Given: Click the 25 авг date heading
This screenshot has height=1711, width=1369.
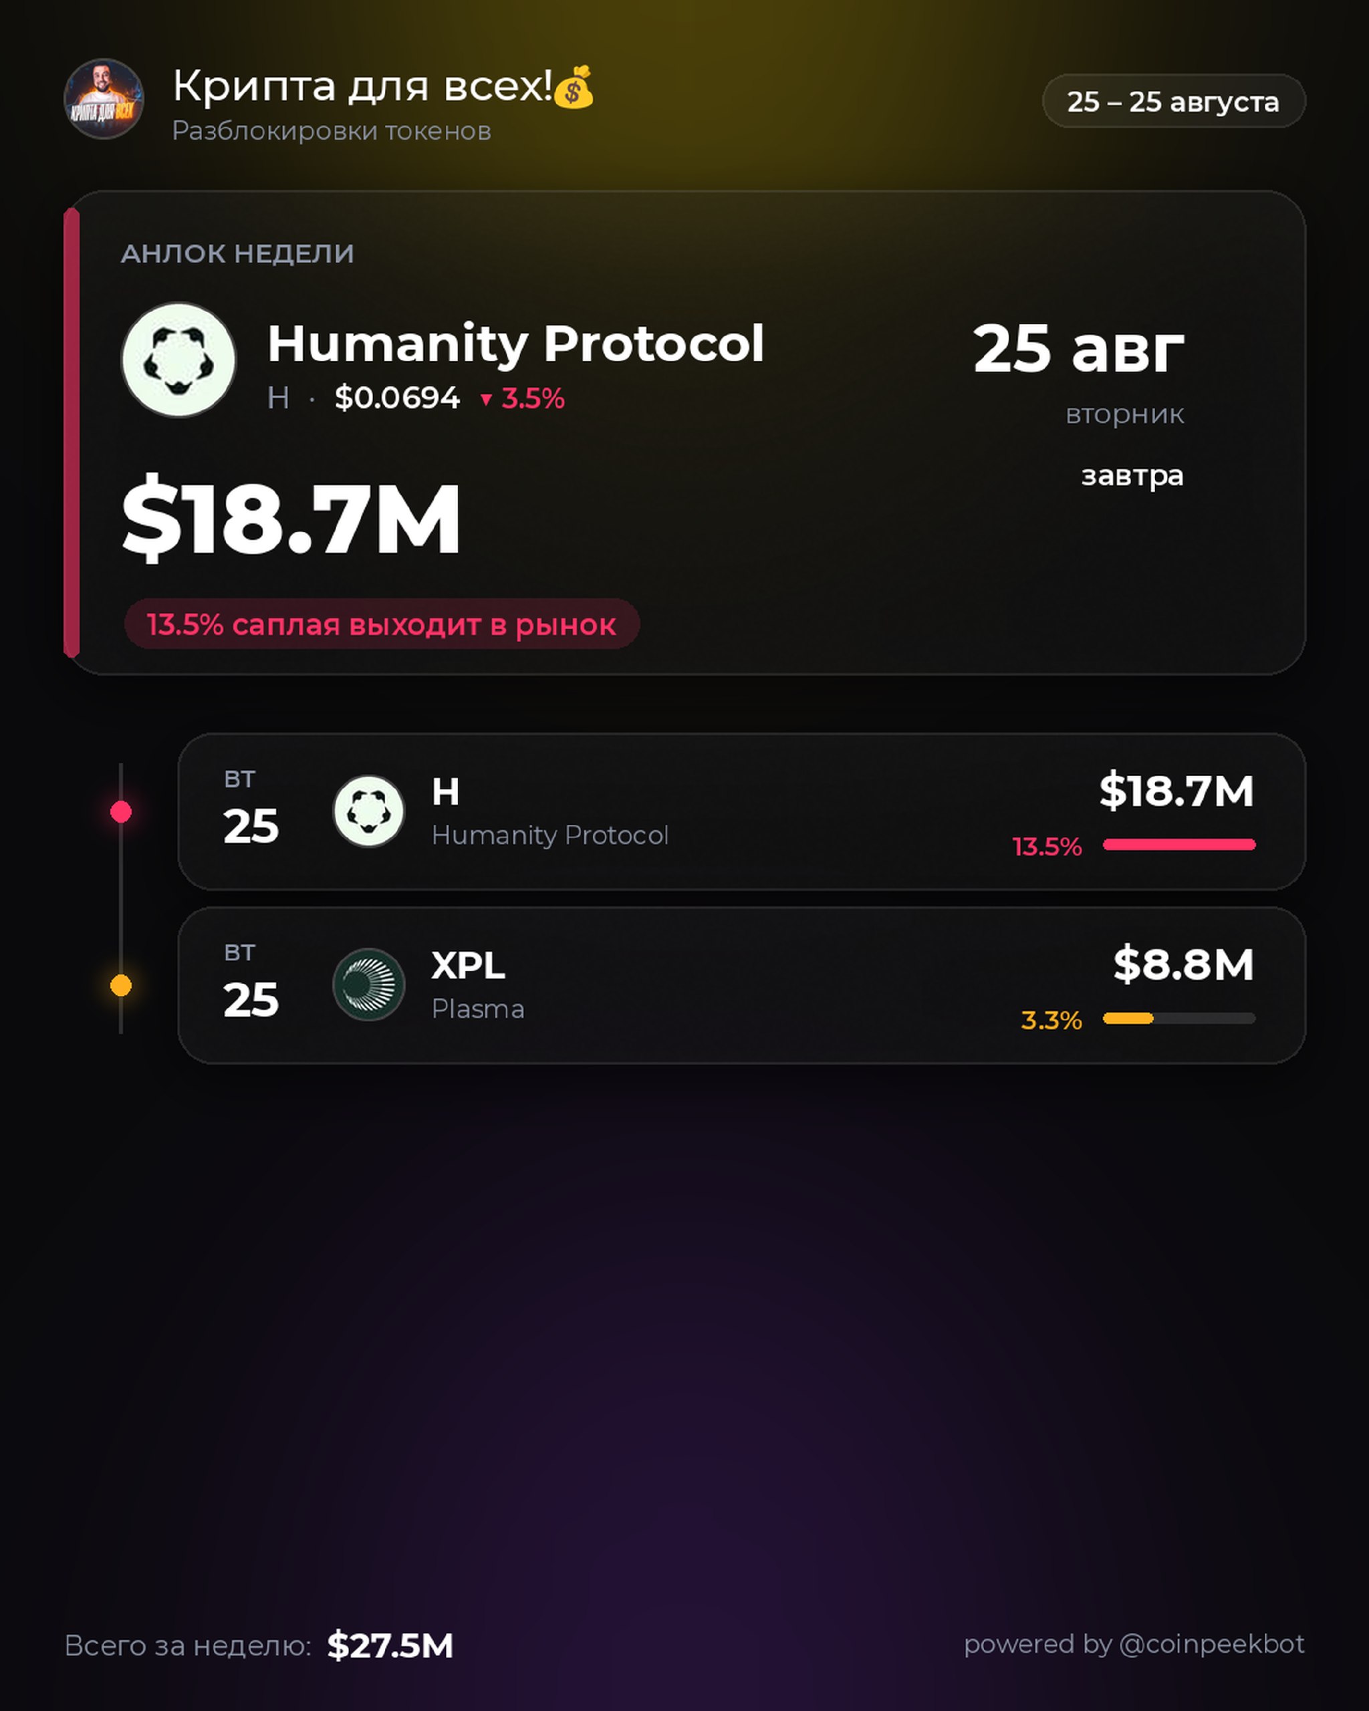Looking at the screenshot, I should coord(1078,349).
